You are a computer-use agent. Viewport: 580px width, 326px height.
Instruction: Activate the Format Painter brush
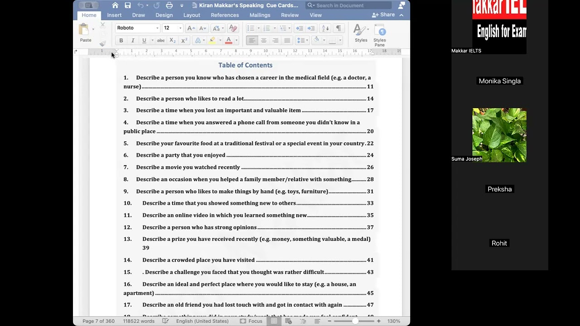(103, 43)
